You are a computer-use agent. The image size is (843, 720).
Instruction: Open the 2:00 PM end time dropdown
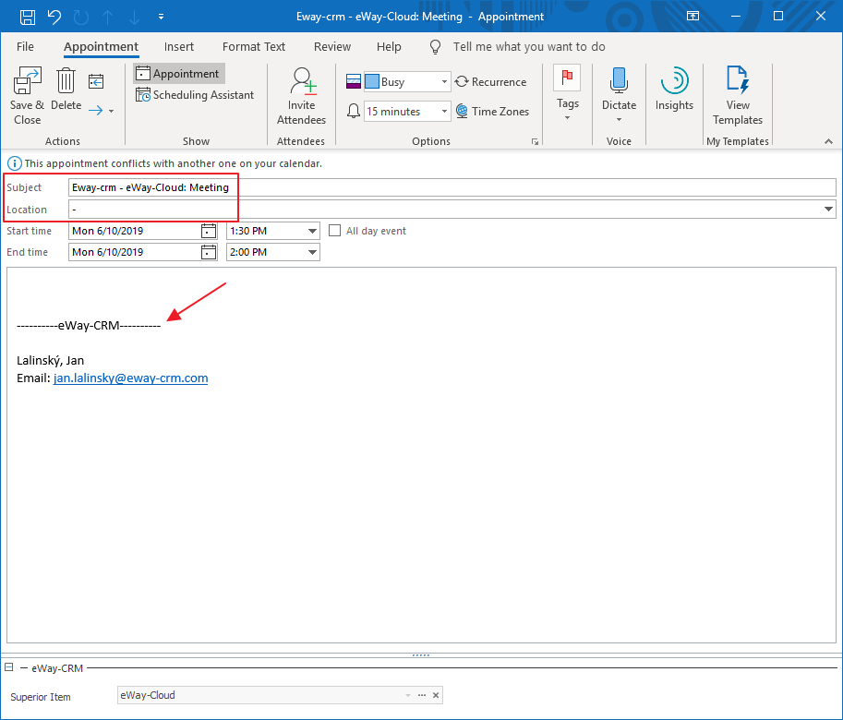click(312, 252)
